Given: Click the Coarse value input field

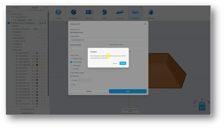Looking at the screenshot, I should pos(85,80).
